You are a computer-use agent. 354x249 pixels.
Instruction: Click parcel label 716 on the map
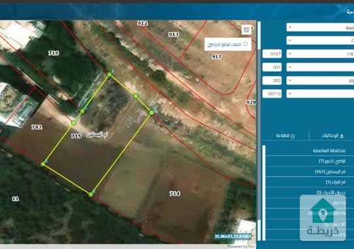pos(54,53)
